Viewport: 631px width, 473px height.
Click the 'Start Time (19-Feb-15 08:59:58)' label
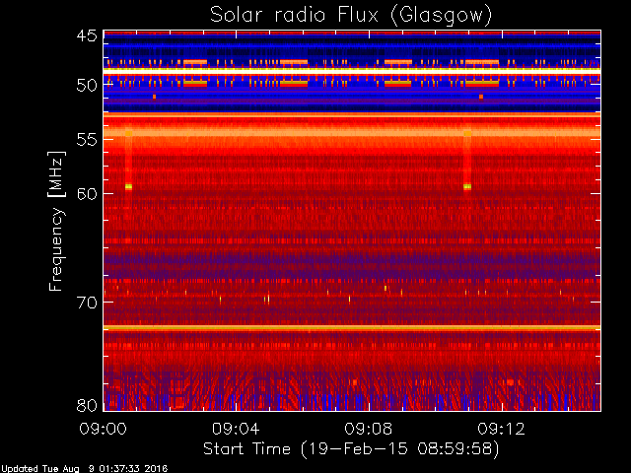(x=351, y=449)
